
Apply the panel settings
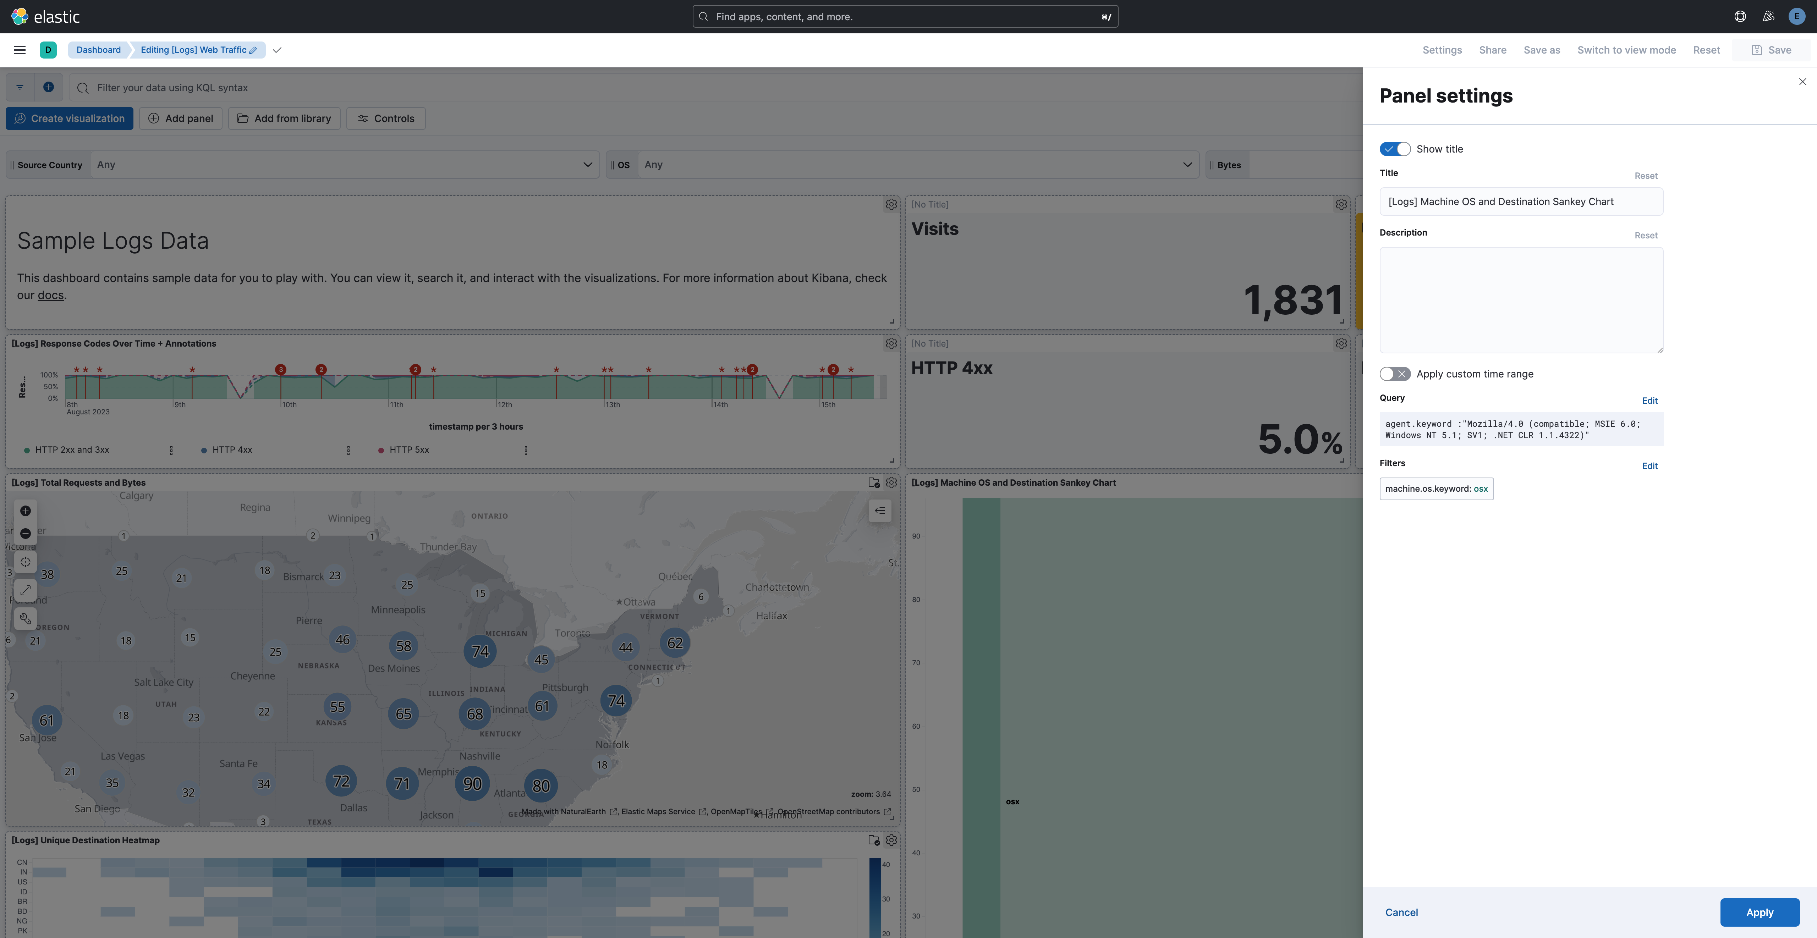coord(1759,912)
